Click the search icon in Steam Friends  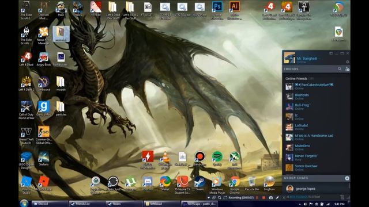(340, 69)
